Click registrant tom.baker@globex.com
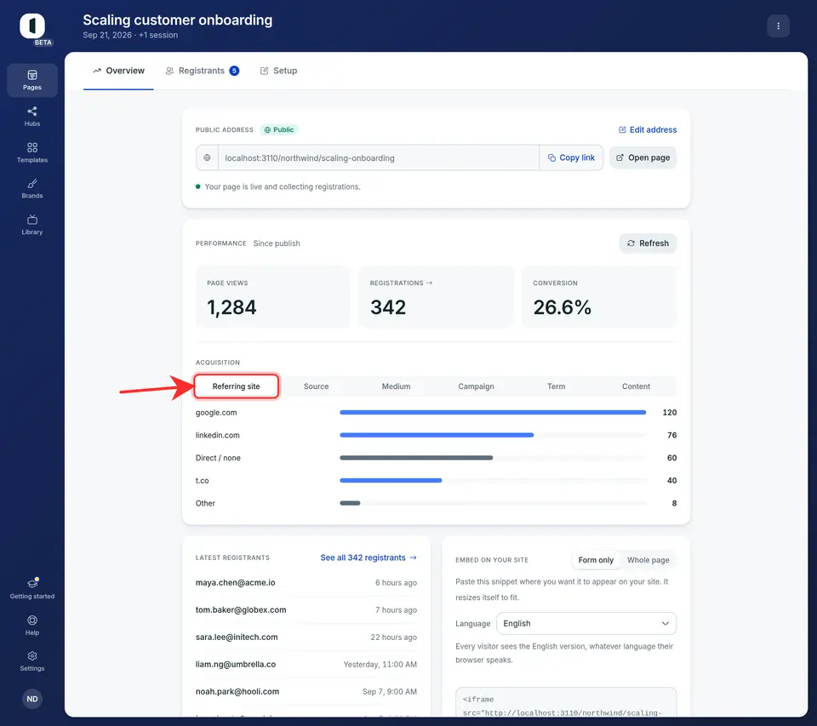817x726 pixels. pos(241,609)
